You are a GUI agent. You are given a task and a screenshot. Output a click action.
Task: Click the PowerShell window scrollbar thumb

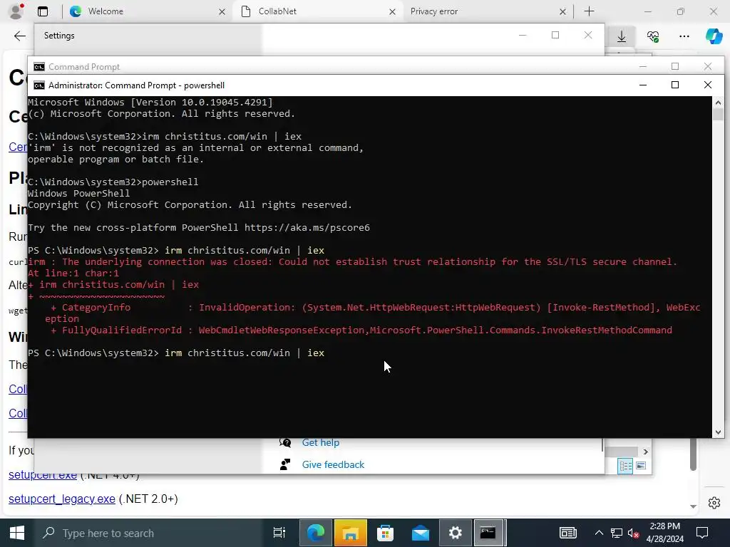point(718,114)
